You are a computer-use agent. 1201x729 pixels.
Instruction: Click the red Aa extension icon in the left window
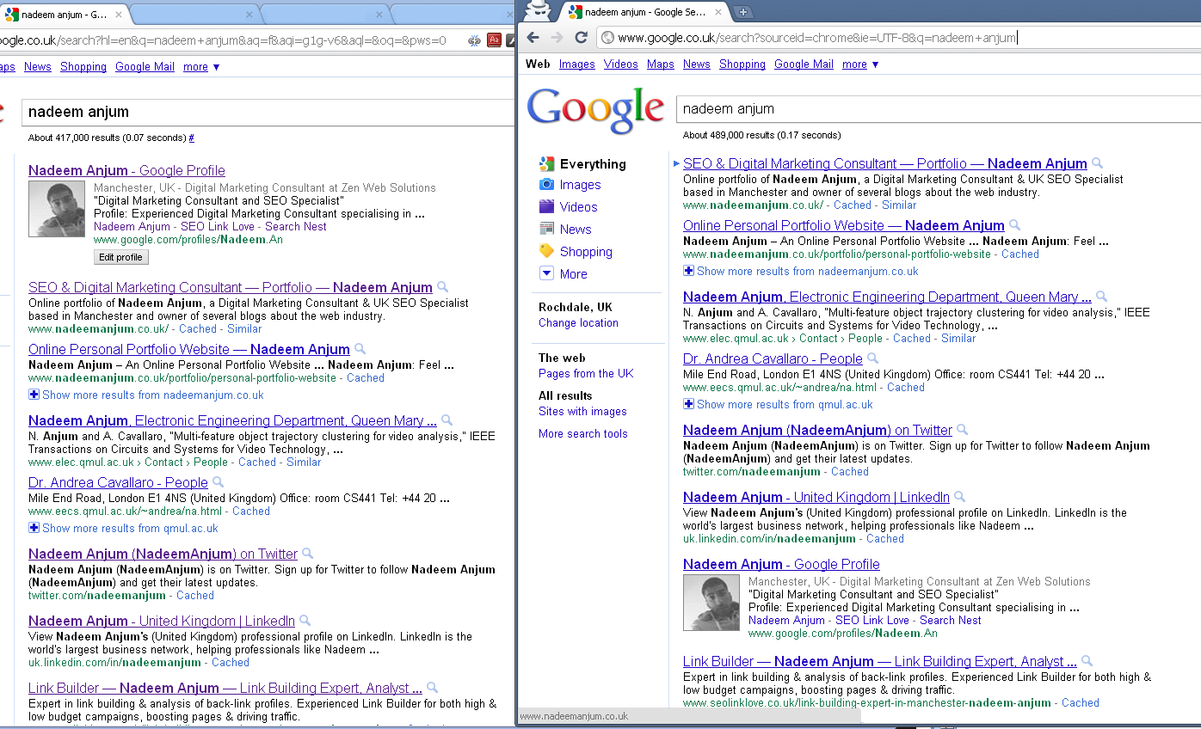tap(494, 40)
